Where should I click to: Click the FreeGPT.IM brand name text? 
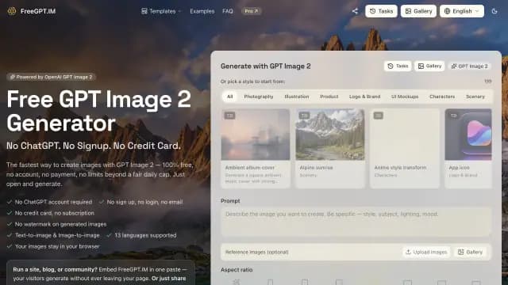tap(38, 11)
